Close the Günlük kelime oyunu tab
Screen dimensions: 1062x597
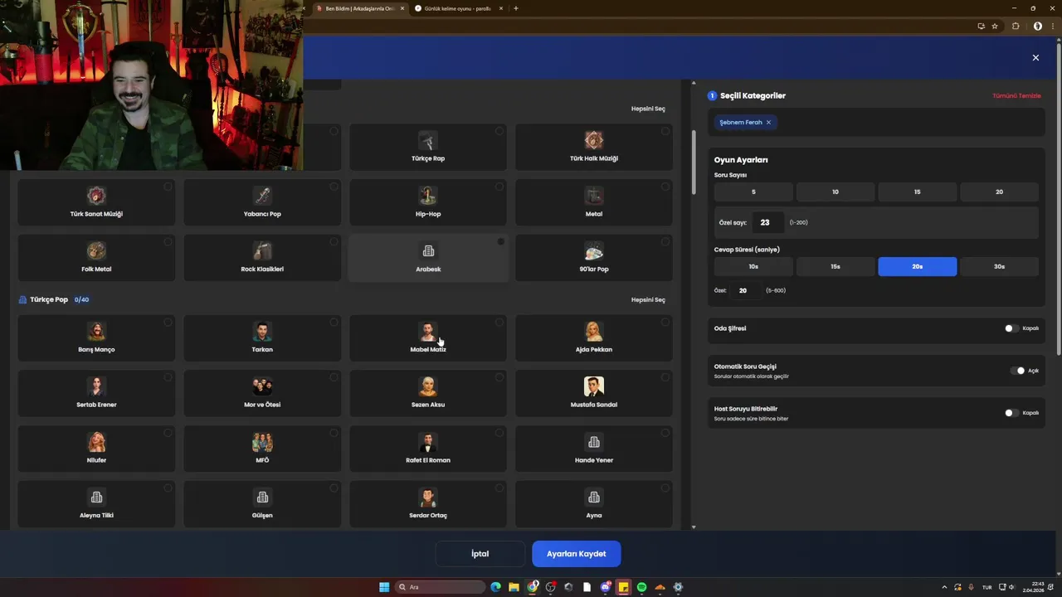501,8
